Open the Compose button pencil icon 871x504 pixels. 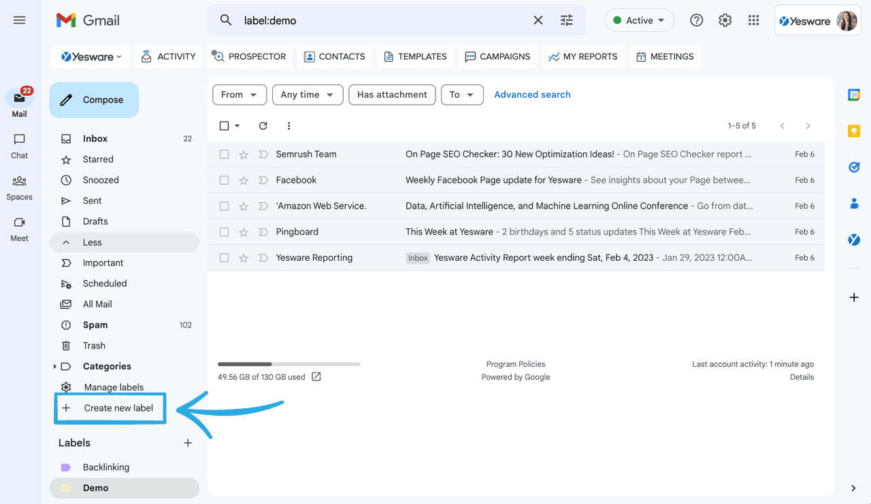coord(67,99)
